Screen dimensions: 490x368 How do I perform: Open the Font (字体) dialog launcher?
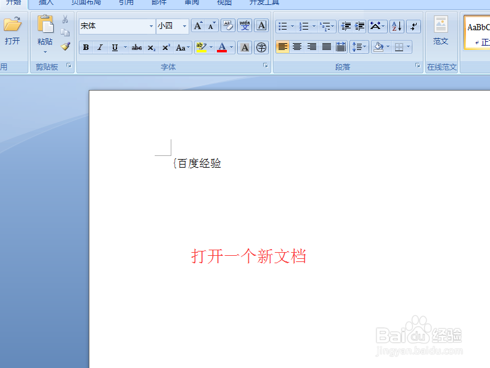(265, 65)
